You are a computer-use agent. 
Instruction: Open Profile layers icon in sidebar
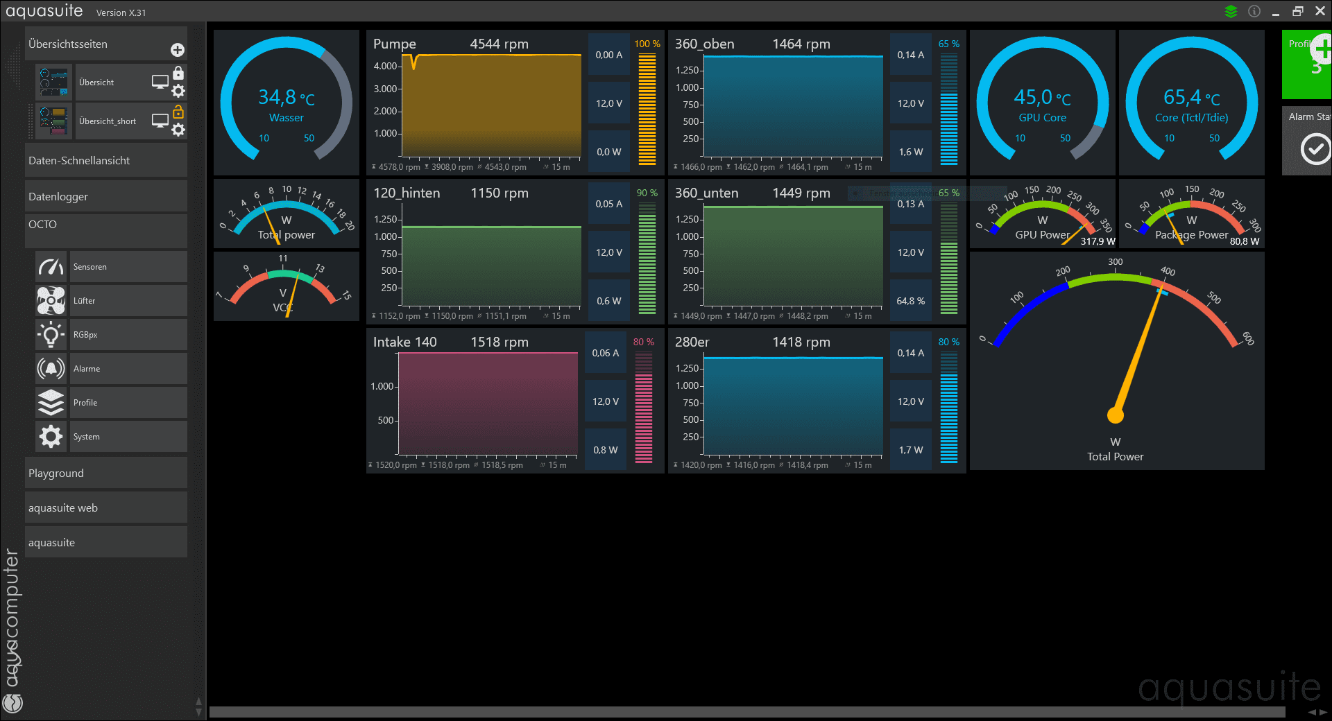point(51,403)
